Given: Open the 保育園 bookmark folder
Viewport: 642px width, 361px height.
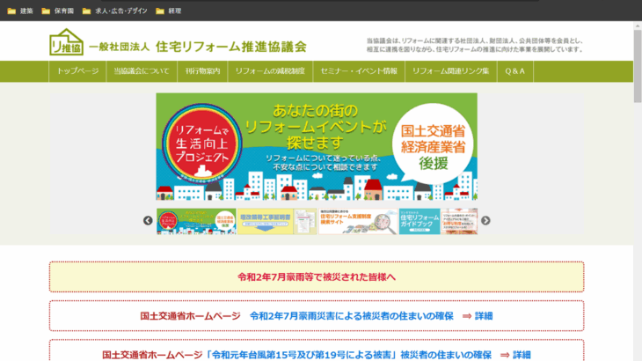Looking at the screenshot, I should [x=57, y=11].
